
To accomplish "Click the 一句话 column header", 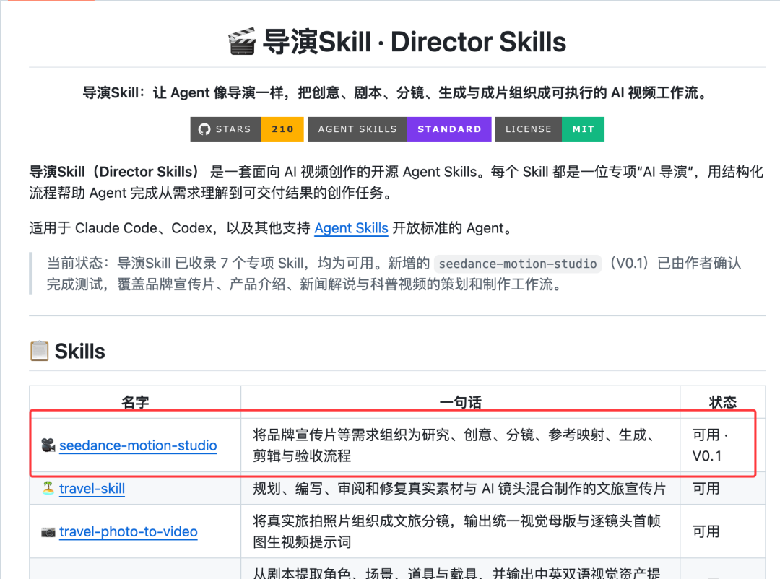I will (461, 402).
